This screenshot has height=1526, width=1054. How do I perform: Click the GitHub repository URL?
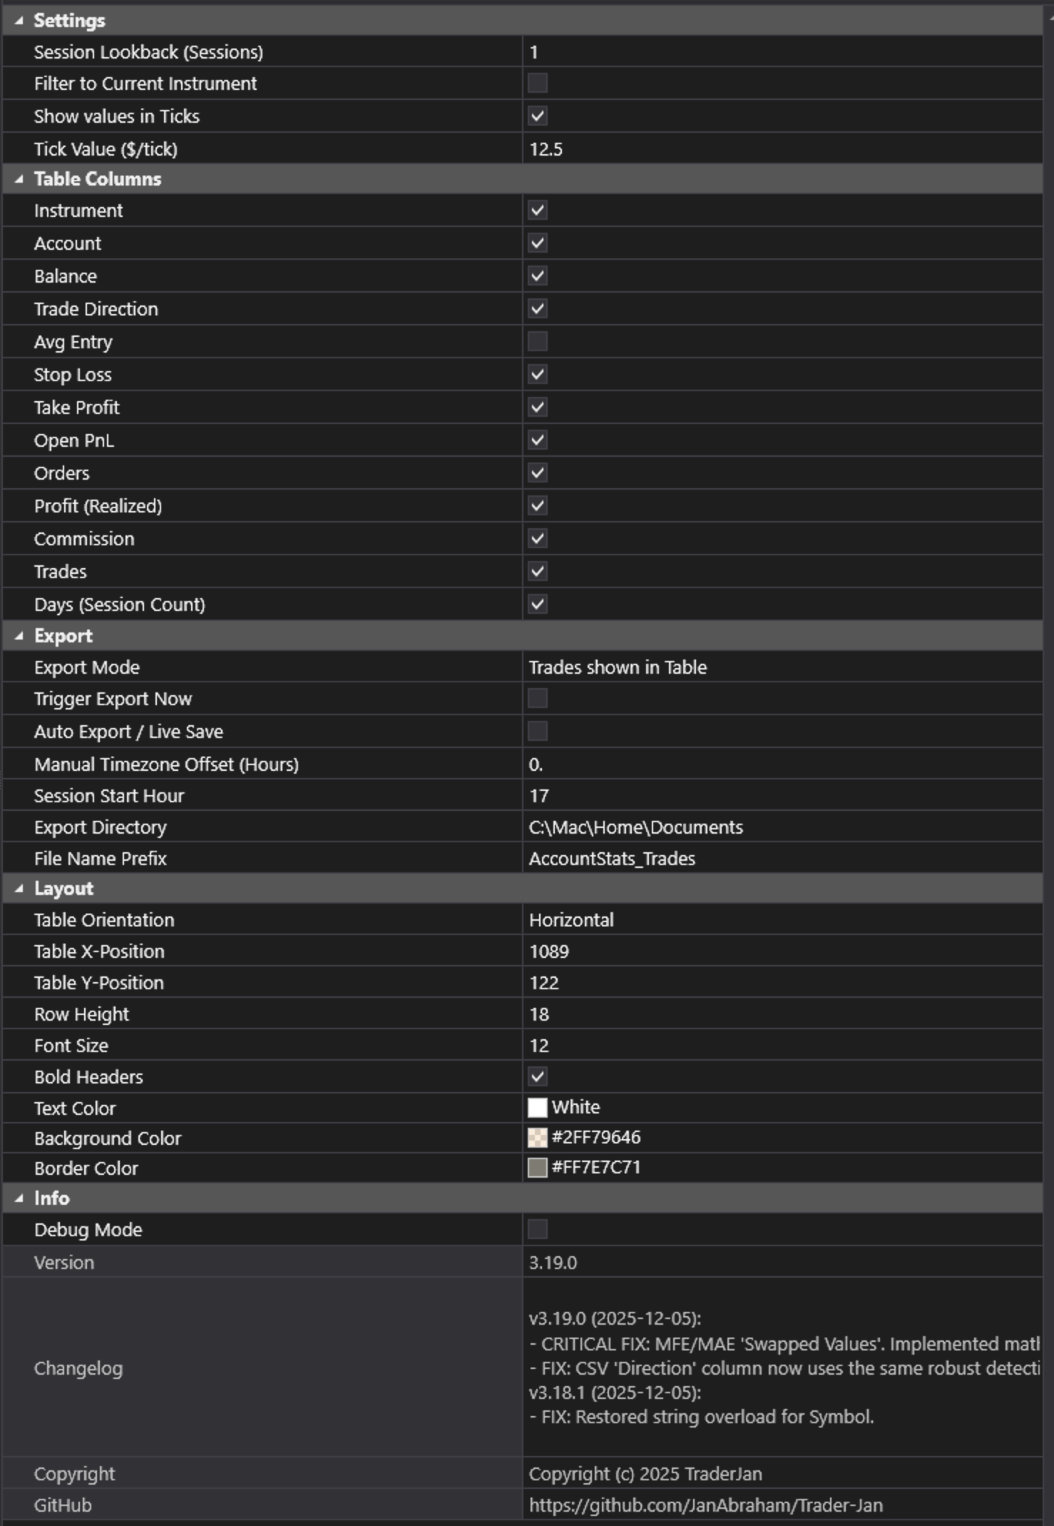click(x=706, y=1505)
